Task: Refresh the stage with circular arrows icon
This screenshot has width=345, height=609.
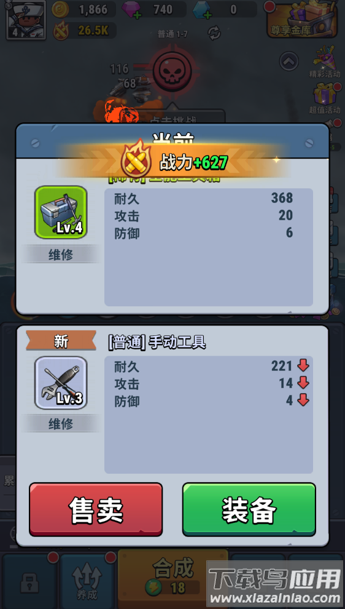Action: 214,33
